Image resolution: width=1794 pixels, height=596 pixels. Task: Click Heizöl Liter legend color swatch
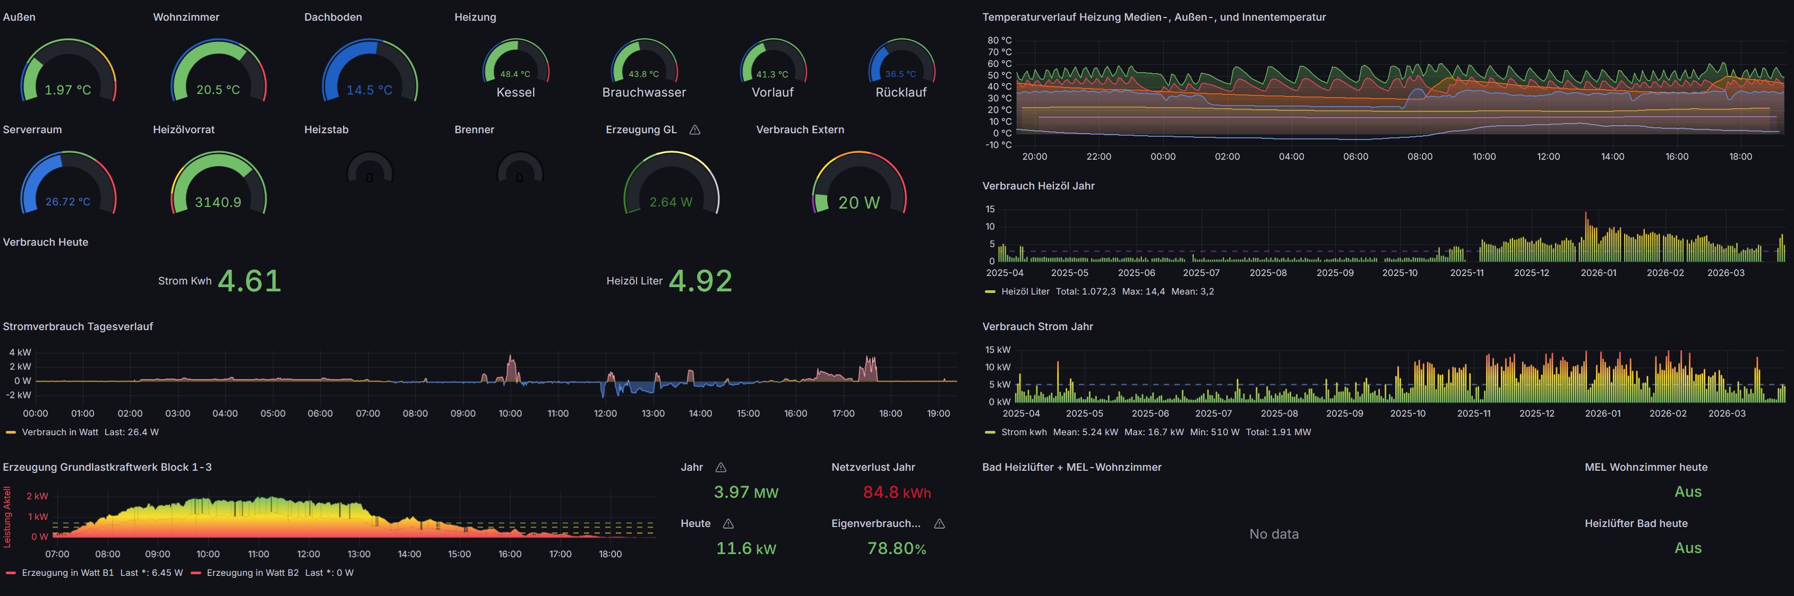(x=990, y=292)
